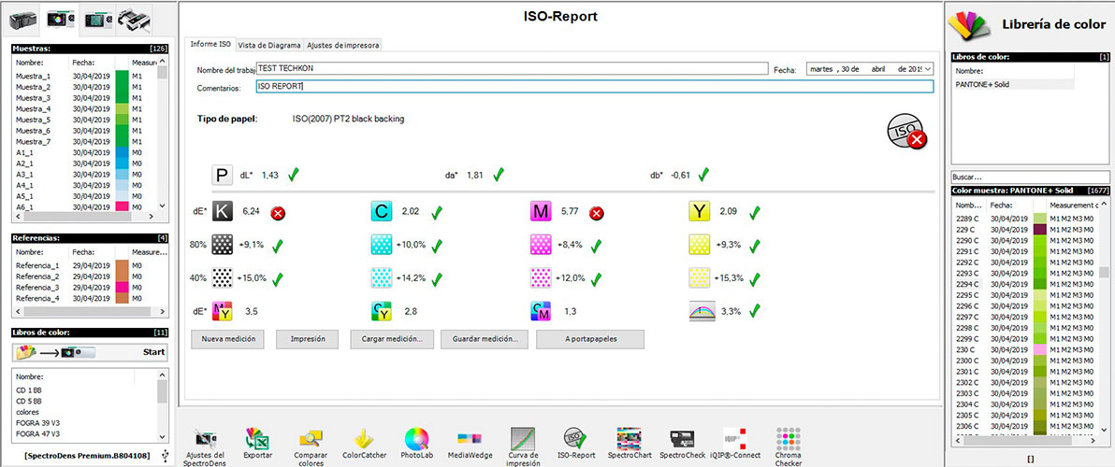Open the iQIP-Connect tool
1115x467 pixels.
tap(734, 444)
